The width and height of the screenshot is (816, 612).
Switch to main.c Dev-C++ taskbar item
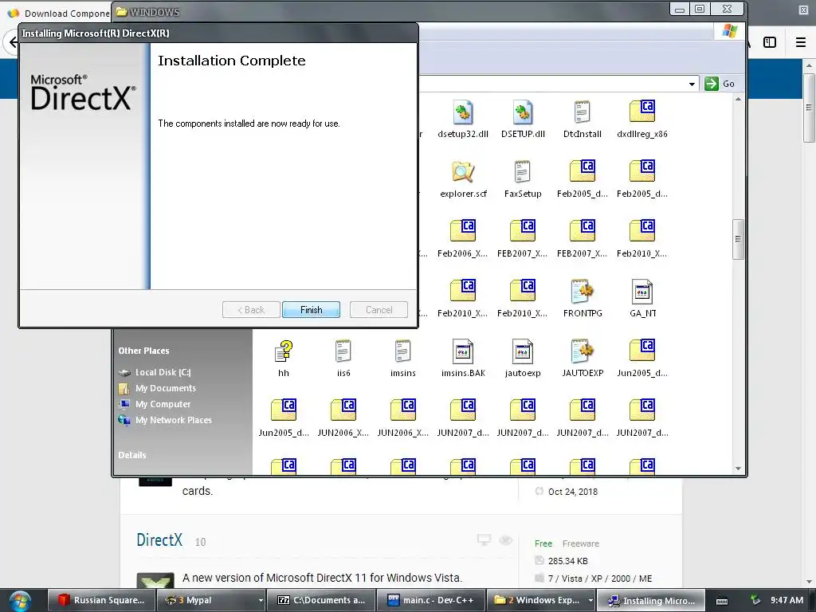coord(431,600)
